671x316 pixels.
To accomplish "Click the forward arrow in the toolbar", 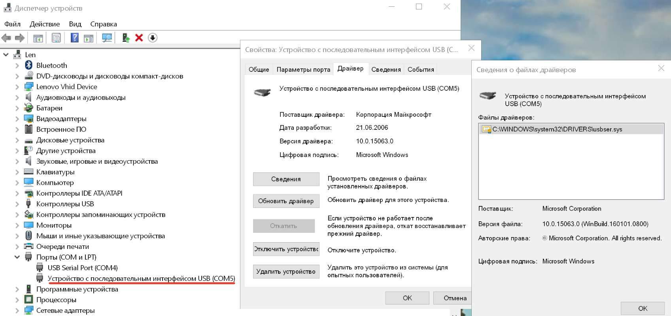I will [x=20, y=38].
